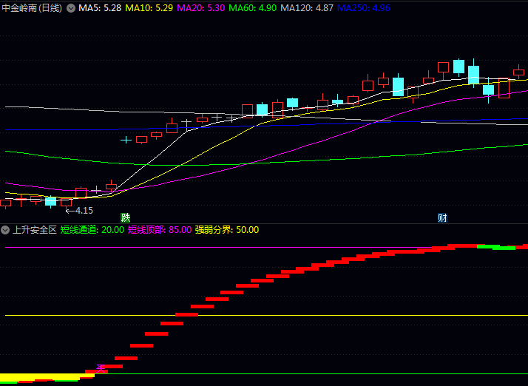Click the blue 财 marker icon
The height and width of the screenshot is (386, 528).
click(442, 218)
